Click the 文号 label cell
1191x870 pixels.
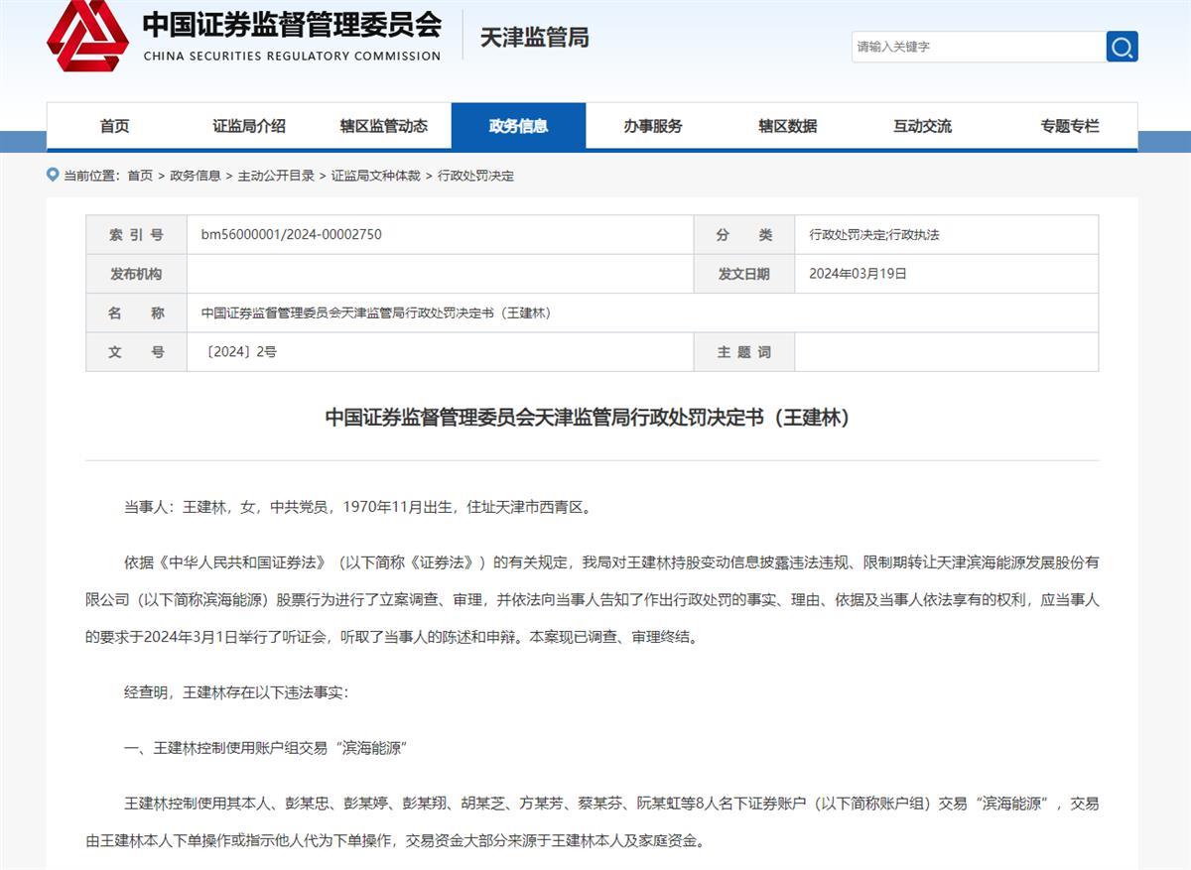click(x=136, y=351)
